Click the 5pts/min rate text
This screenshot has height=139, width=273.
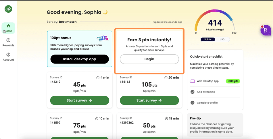[x=149, y=91]
